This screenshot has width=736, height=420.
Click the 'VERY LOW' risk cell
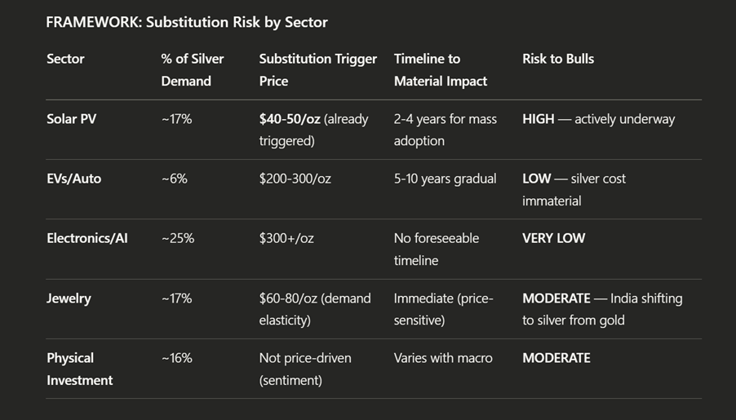click(x=554, y=238)
